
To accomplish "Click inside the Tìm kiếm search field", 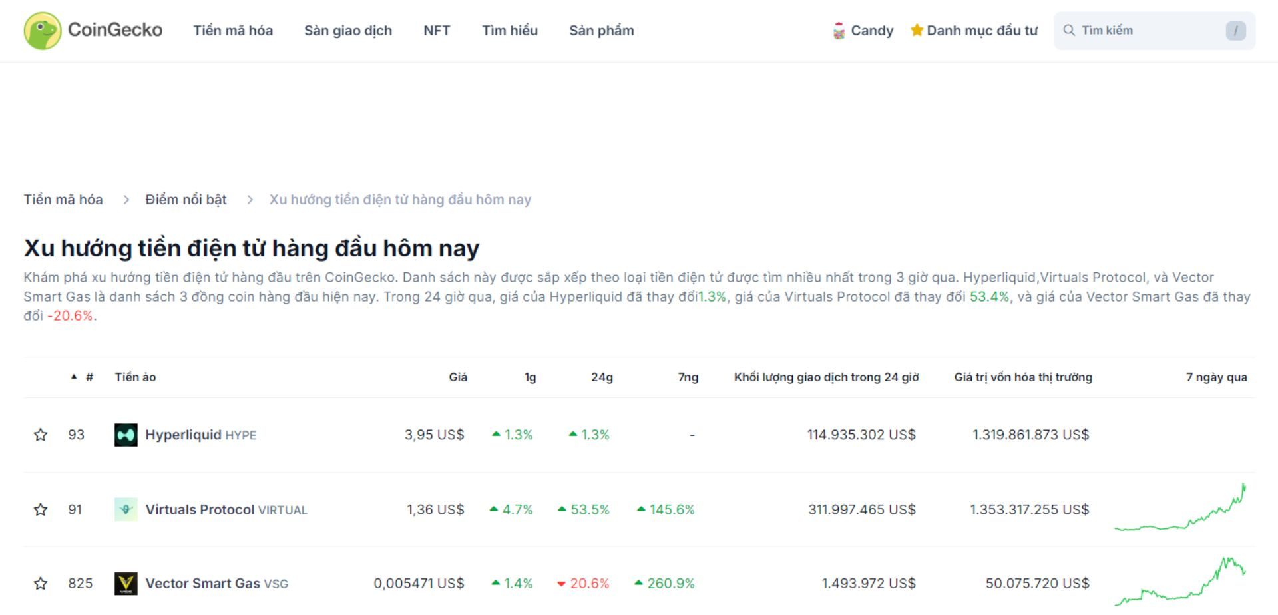I will tap(1132, 30).
